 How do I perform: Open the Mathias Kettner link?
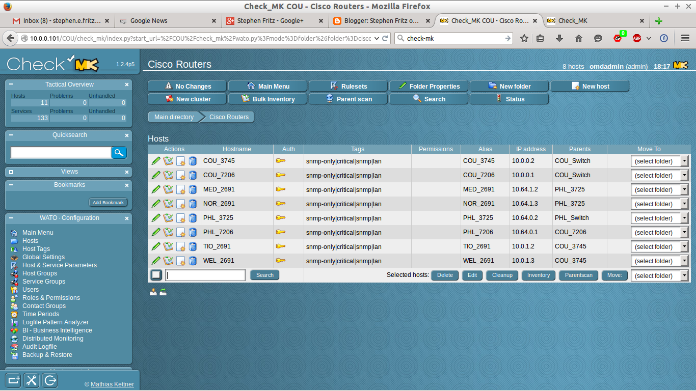(x=112, y=384)
